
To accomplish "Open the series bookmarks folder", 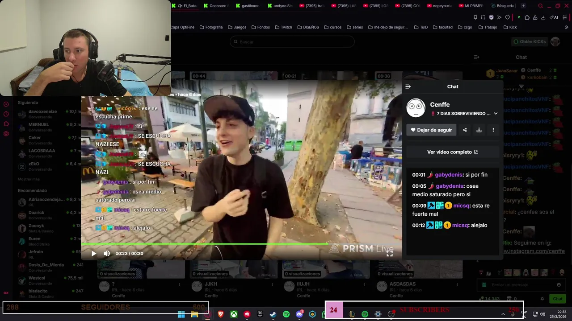I will tap(354, 27).
